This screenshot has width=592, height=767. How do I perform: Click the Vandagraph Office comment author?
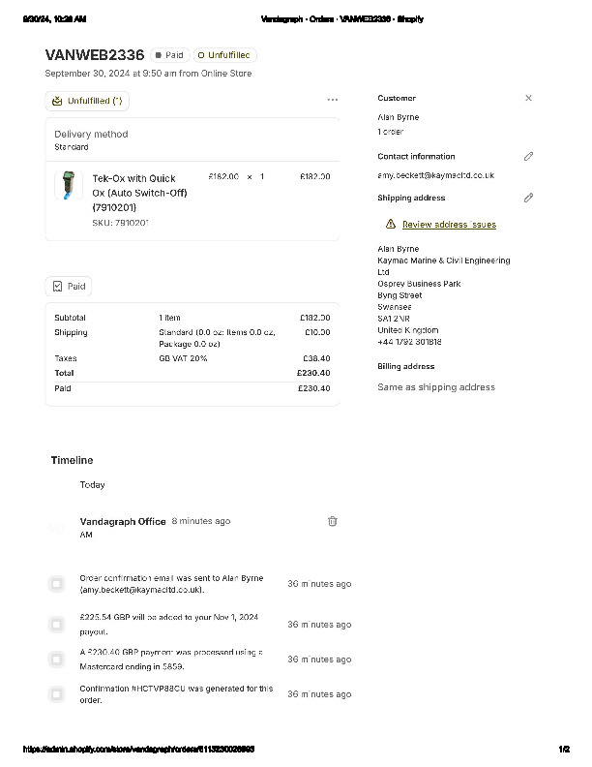123,521
